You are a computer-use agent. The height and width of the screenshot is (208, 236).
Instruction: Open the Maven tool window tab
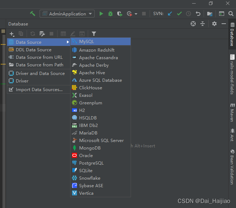pos(232,112)
